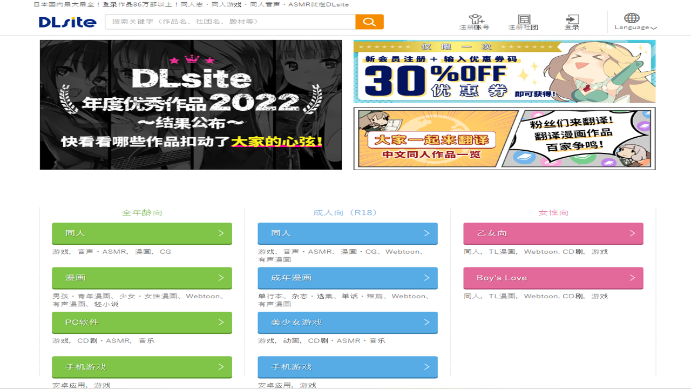
Task: Click 音声・ASMR link under green 同人
Action: click(102, 252)
